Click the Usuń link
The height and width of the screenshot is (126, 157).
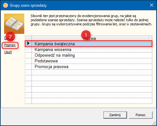coord(8,52)
